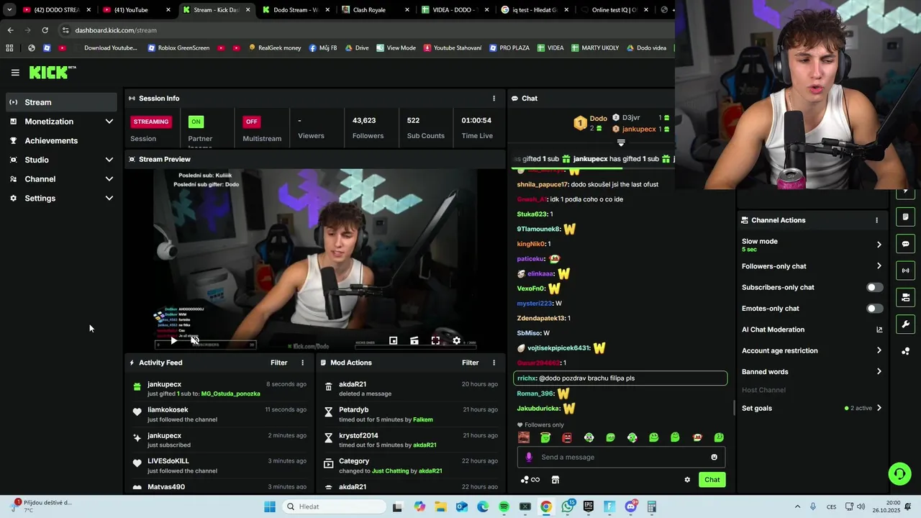Open the chat bubble icon in right sidebar
This screenshot has width=921, height=518.
tap(905, 244)
